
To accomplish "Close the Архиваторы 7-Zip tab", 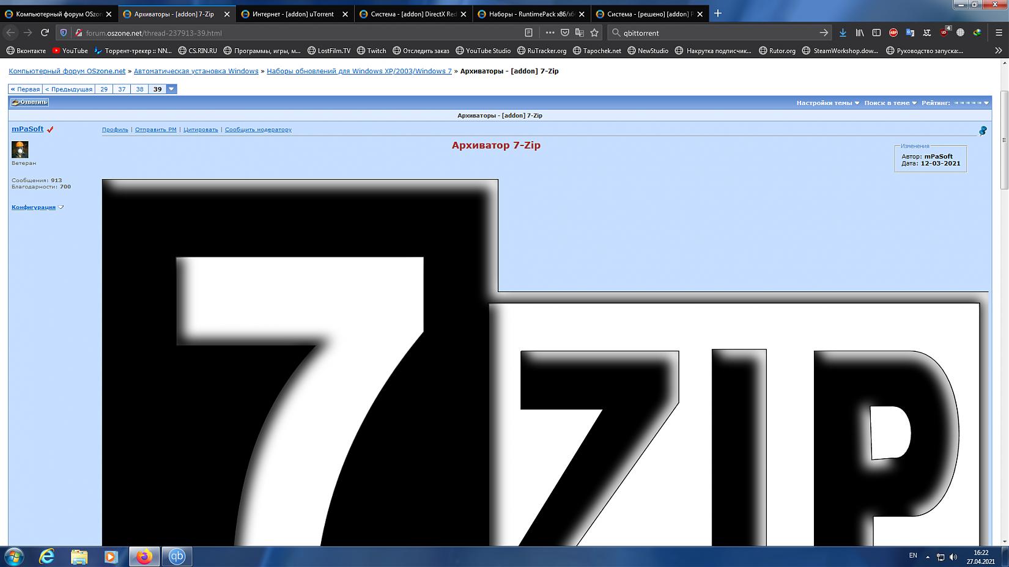I will coord(227,13).
